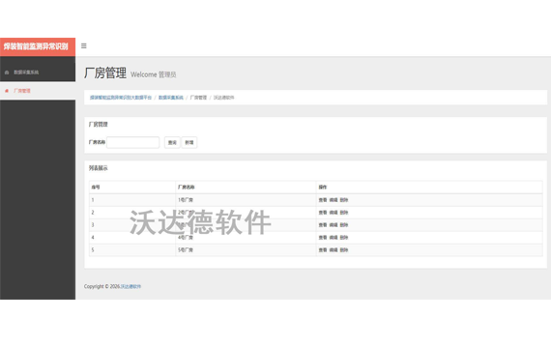The image size is (551, 348).
Task: Delete the row 2 factory entry
Action: coord(344,213)
